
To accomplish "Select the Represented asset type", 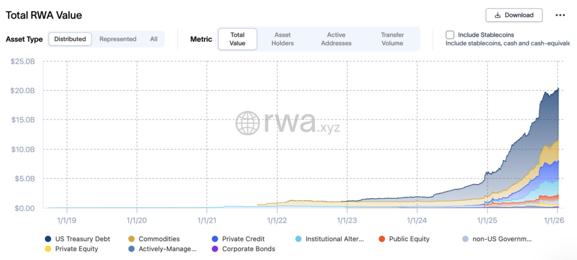I will 118,39.
